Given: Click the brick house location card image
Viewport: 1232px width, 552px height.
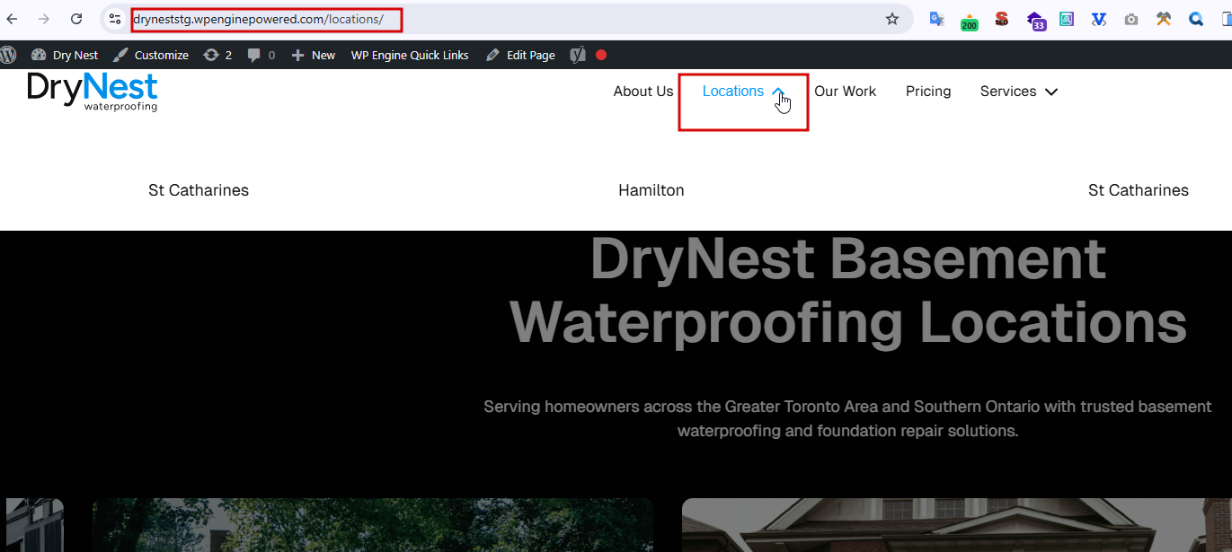Looking at the screenshot, I should 956,525.
